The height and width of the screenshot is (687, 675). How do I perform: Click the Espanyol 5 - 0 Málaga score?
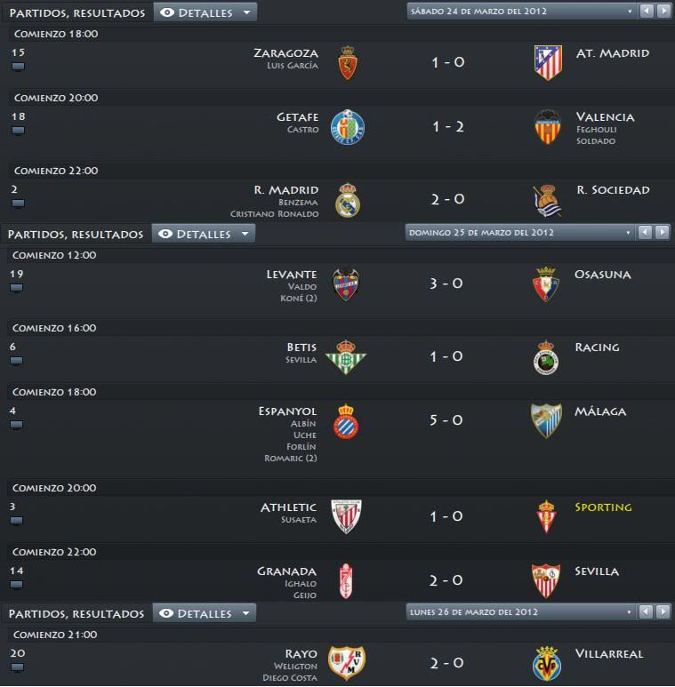(446, 420)
